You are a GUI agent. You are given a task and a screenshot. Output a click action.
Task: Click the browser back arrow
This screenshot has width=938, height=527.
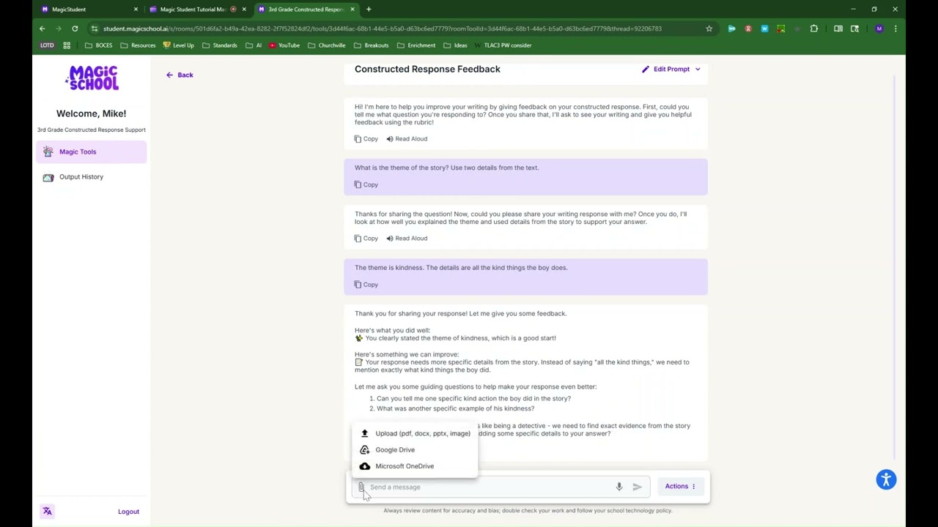(42, 29)
